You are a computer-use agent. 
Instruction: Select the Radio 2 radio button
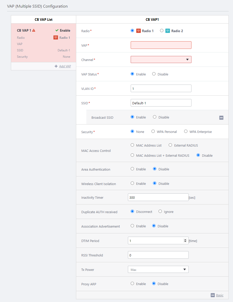coord(162,31)
